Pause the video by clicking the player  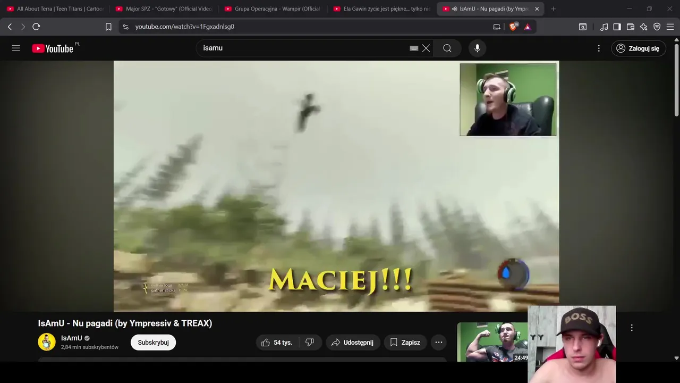pyautogui.click(x=336, y=186)
